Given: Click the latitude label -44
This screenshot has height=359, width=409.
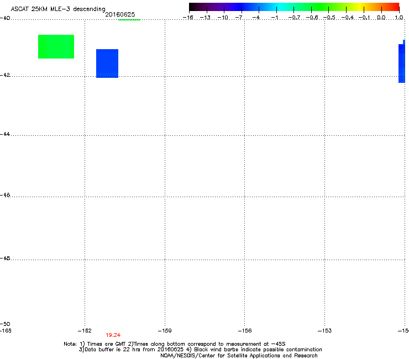Looking at the screenshot, I should pos(5,134).
